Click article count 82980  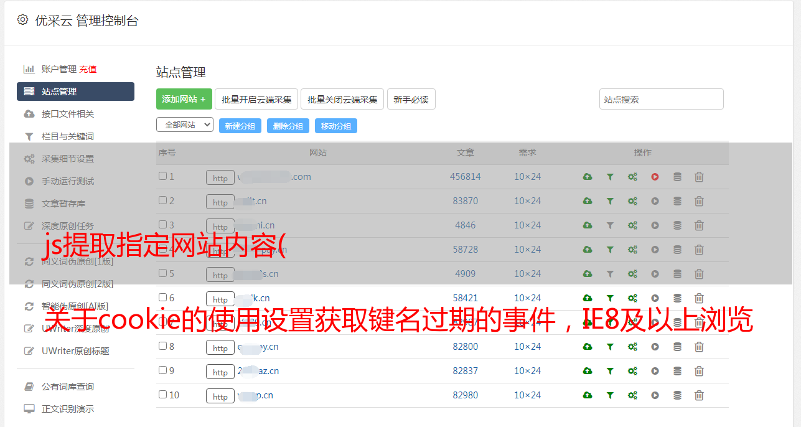coord(466,395)
